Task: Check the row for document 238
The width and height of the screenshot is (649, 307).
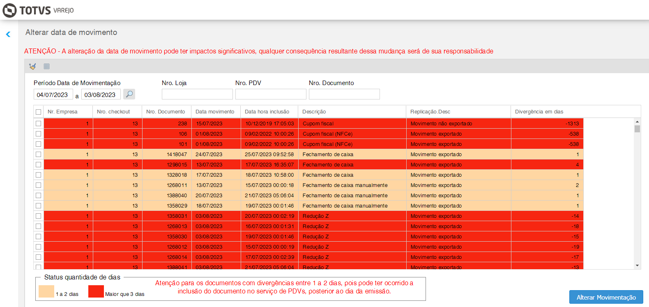Action: (39, 123)
